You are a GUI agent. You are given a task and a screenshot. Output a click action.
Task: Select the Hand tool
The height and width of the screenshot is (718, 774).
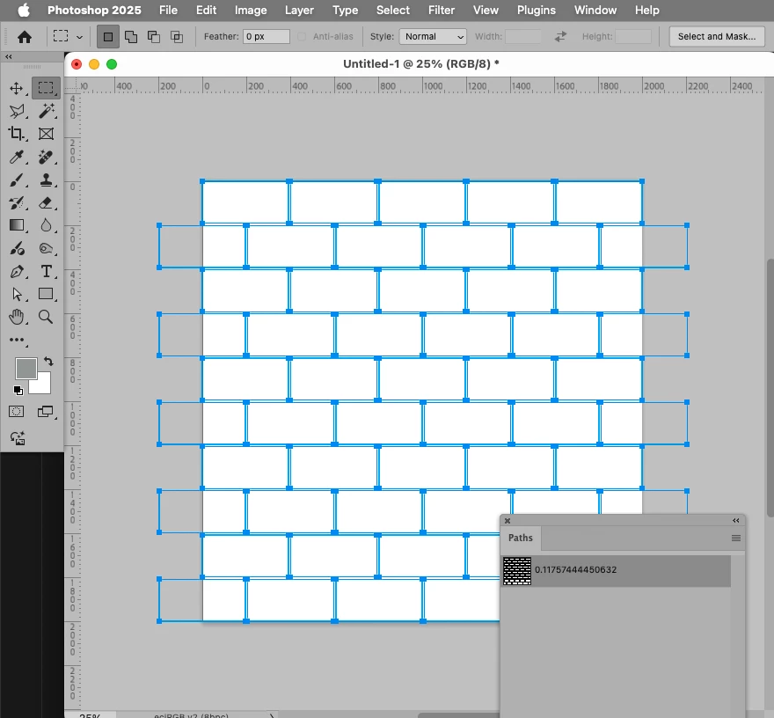(17, 317)
